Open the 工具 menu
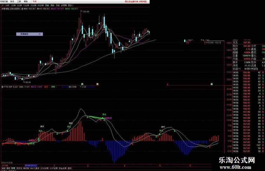265x171 pixels. tap(19, 1)
